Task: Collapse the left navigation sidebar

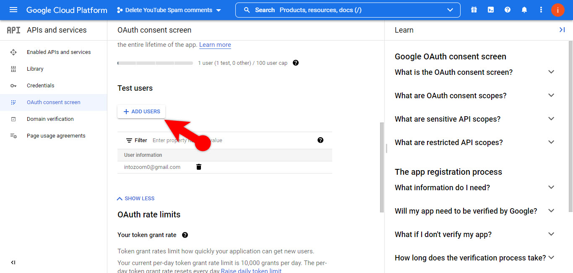Action: pyautogui.click(x=13, y=263)
